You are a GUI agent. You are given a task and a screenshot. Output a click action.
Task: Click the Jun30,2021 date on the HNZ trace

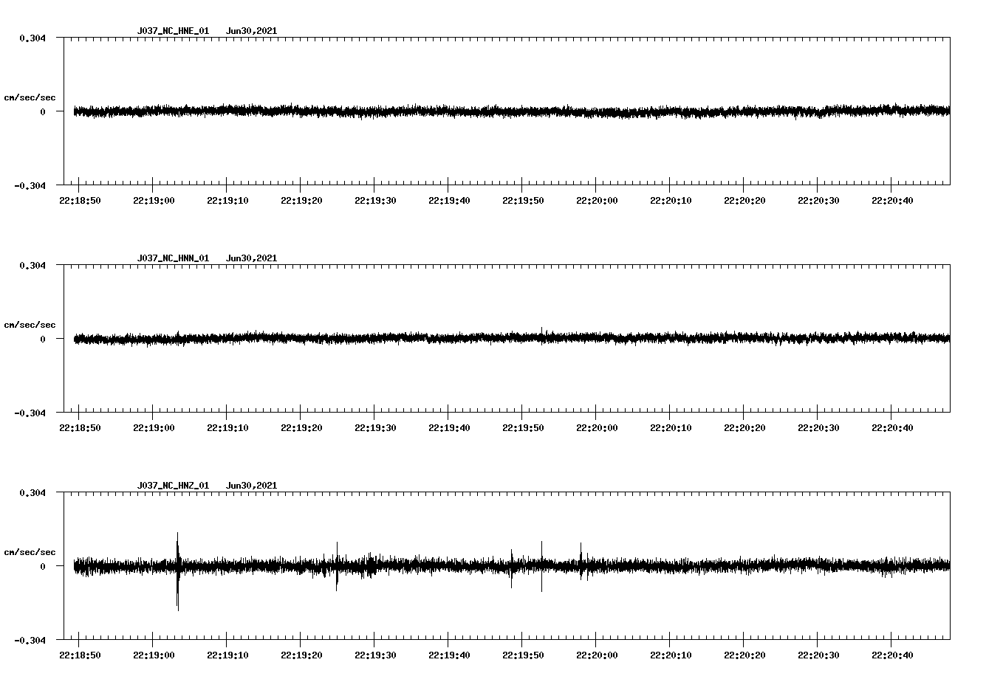pyautogui.click(x=252, y=485)
